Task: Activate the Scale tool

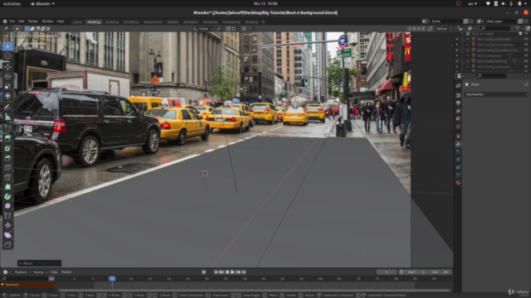Action: [x=7, y=86]
